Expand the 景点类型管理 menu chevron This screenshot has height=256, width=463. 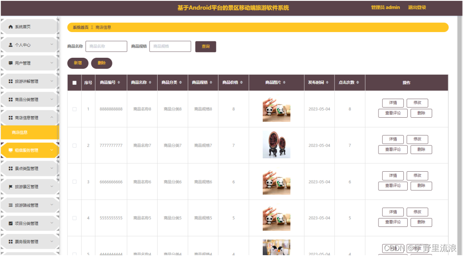click(x=52, y=168)
